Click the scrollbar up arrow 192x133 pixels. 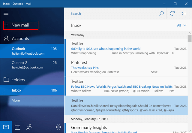[190, 33]
